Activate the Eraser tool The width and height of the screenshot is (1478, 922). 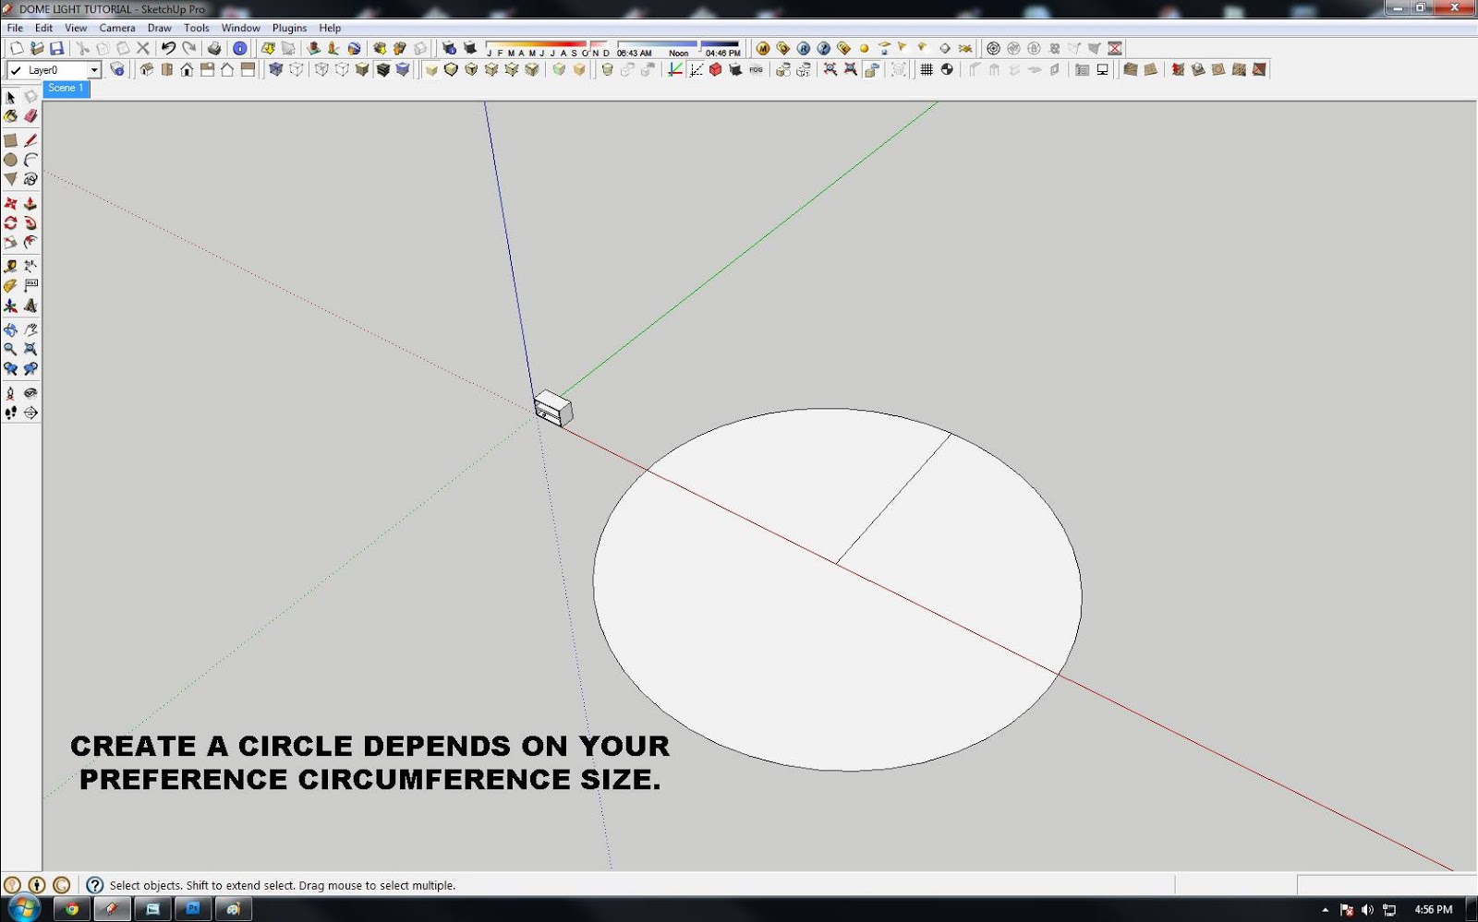pyautogui.click(x=30, y=116)
